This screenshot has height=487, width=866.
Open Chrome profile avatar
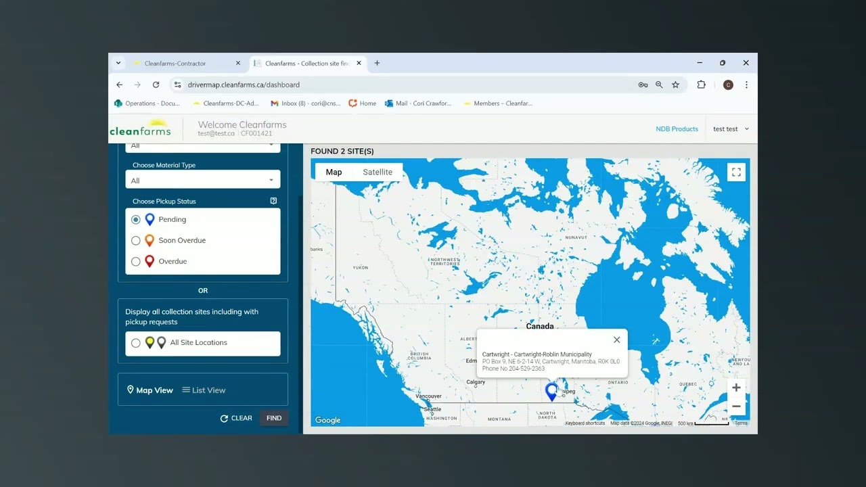pos(728,85)
